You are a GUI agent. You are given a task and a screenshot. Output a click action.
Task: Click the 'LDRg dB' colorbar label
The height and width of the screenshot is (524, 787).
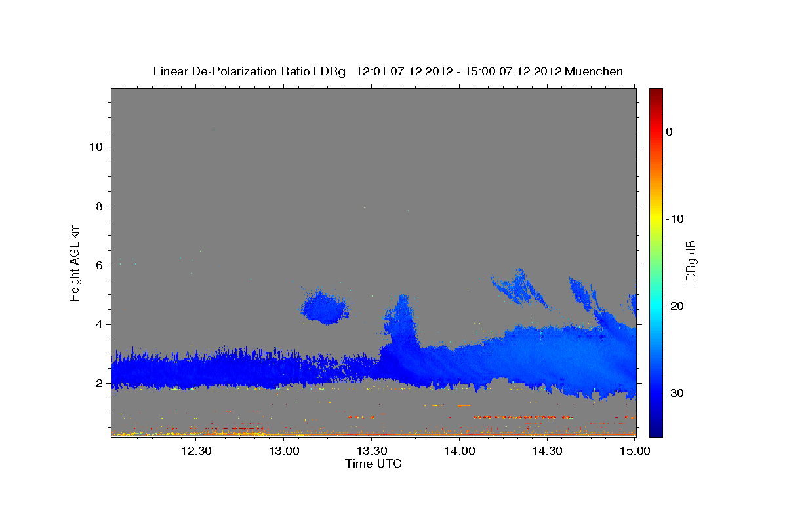coord(690,263)
